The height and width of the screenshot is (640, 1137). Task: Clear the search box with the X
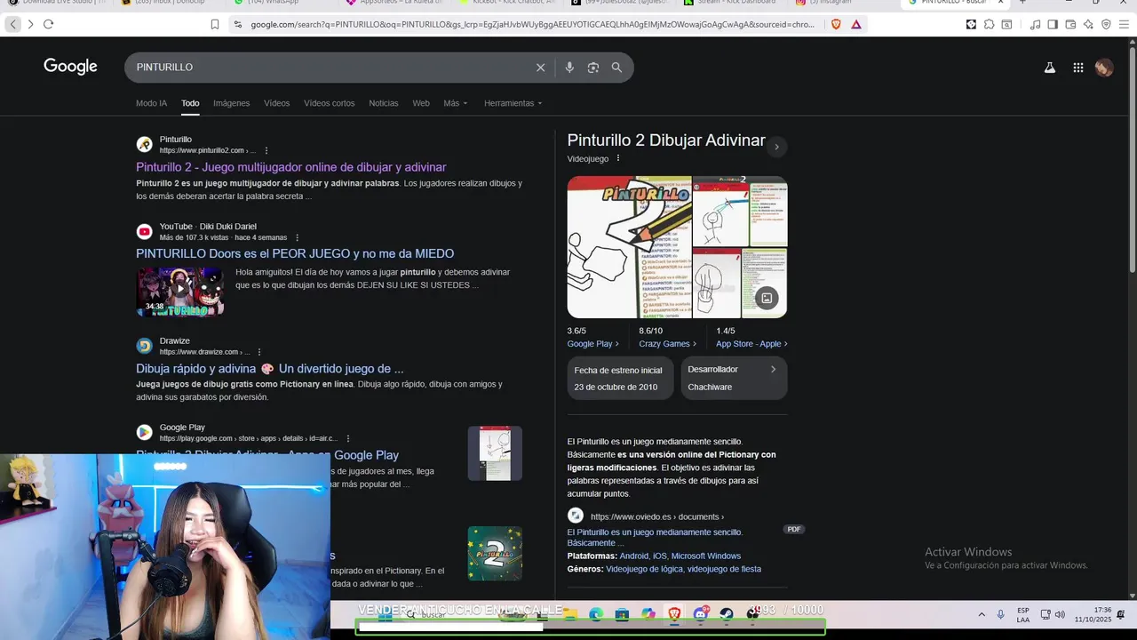(540, 68)
